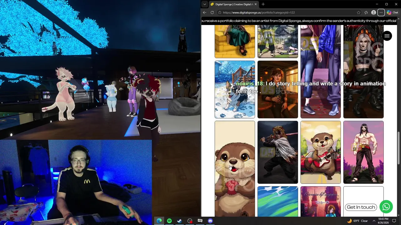The image size is (401, 225).
Task: Open the yellow brick wall artwork
Action: pos(235,42)
